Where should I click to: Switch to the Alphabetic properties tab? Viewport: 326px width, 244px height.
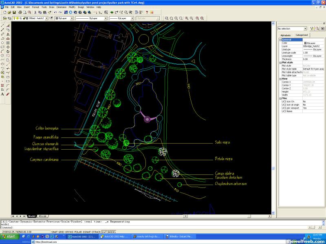click(x=286, y=35)
